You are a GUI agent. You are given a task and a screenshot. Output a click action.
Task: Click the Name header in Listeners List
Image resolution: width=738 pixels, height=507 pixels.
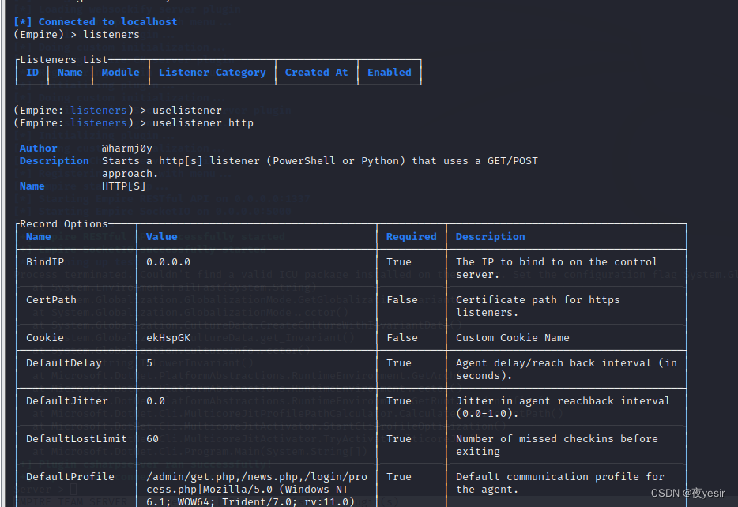(x=70, y=73)
